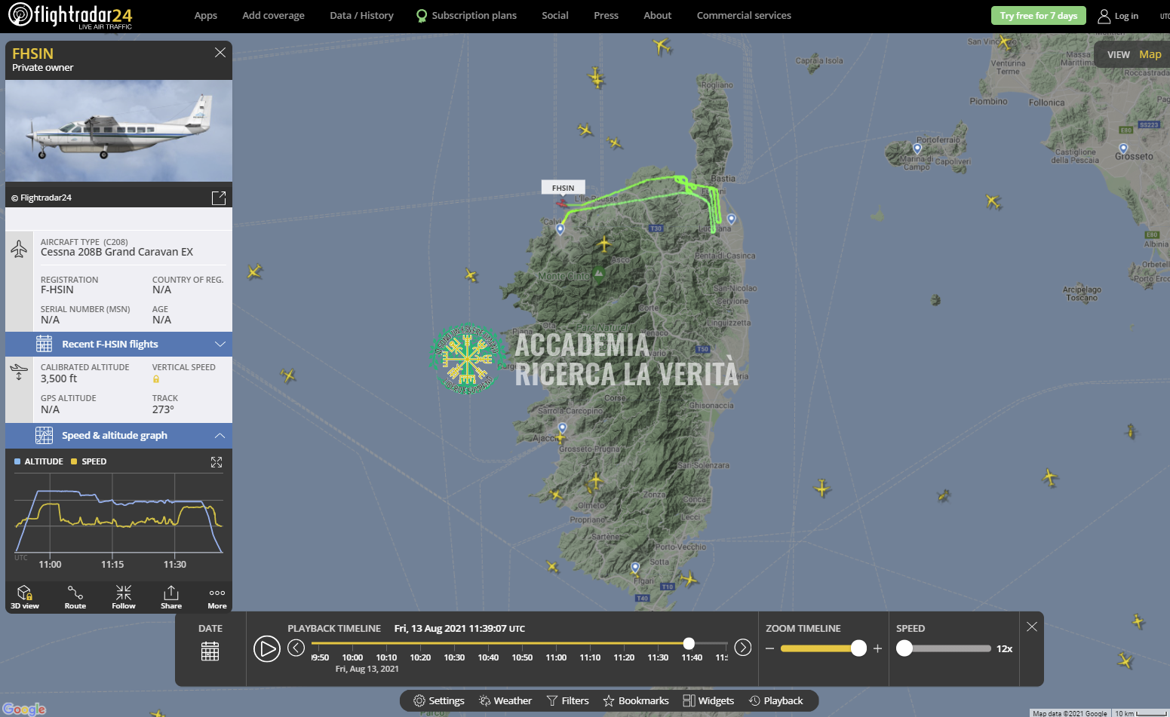
Task: Expand the Recent F-HSIN flights section
Action: tap(220, 344)
